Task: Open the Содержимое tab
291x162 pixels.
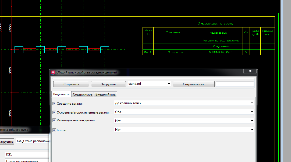Action: pos(83,94)
